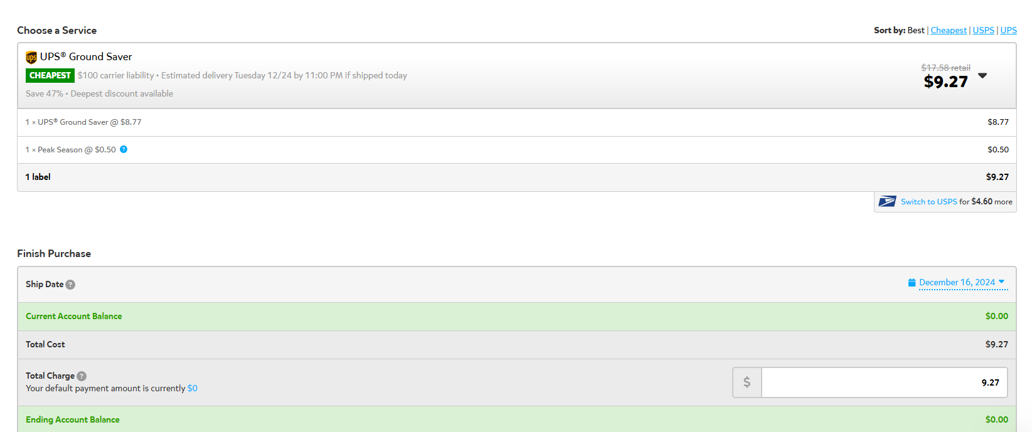Screen dimensions: 1032x432
Task: Sort services by USPS
Action: [983, 30]
